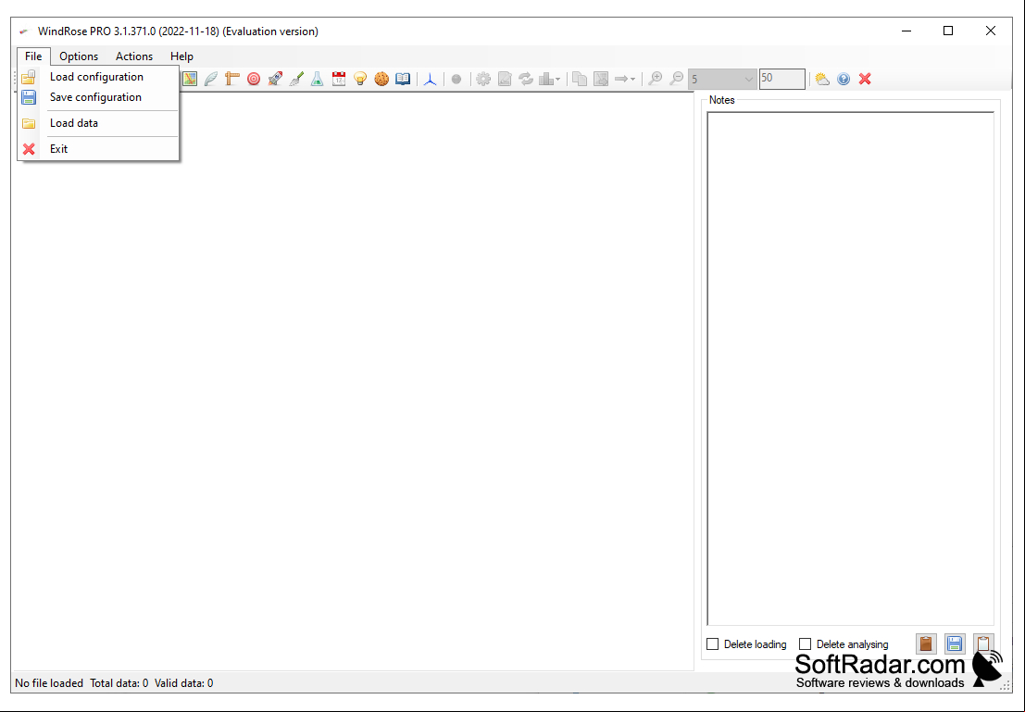The width and height of the screenshot is (1025, 712).
Task: Click inside the Notes text area
Action: tap(850, 368)
